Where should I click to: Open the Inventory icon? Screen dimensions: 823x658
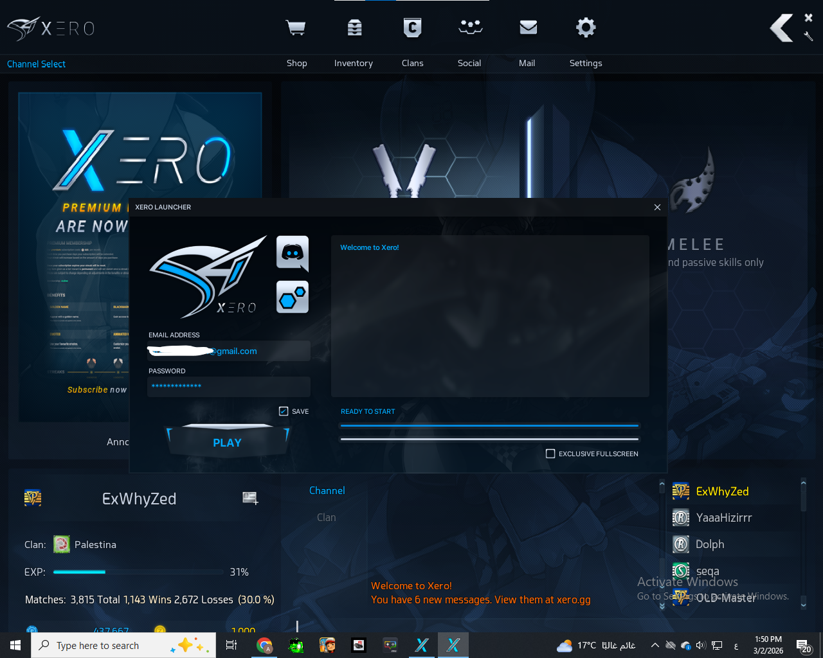(354, 28)
